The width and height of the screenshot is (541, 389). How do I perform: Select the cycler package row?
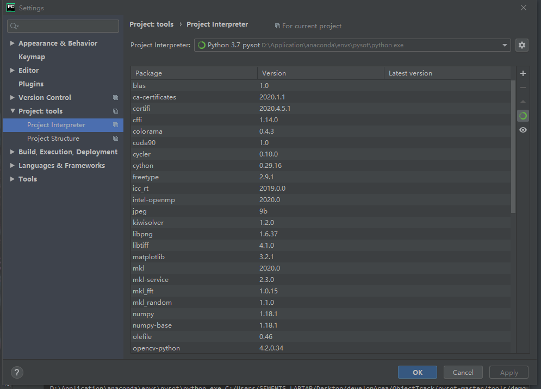(321, 154)
